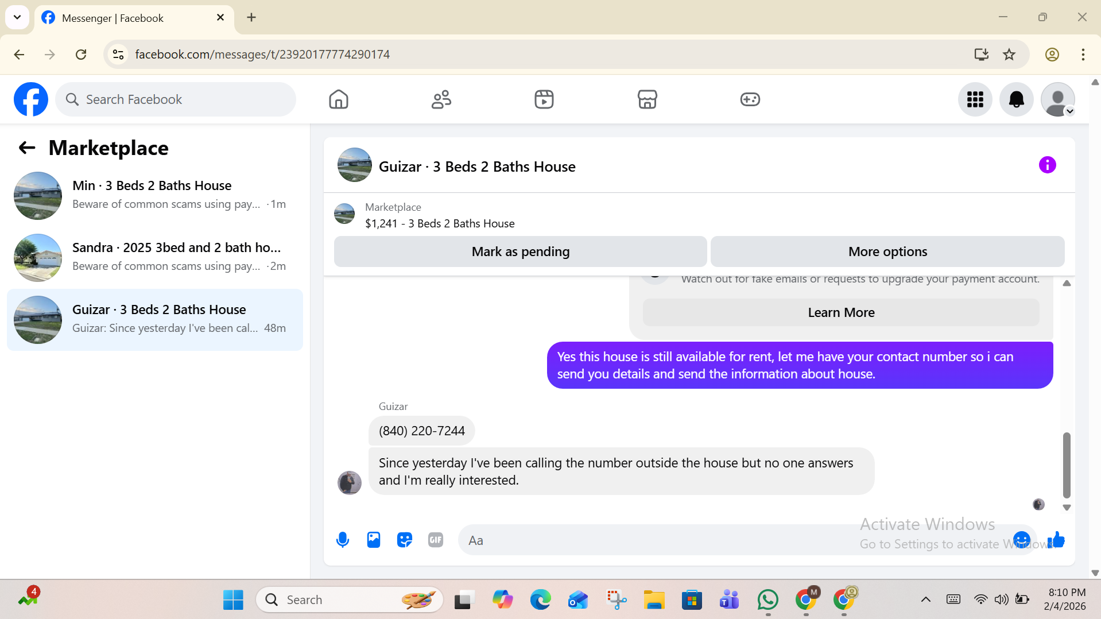Open the emoji picker in message box
This screenshot has width=1101, height=619.
1021,540
